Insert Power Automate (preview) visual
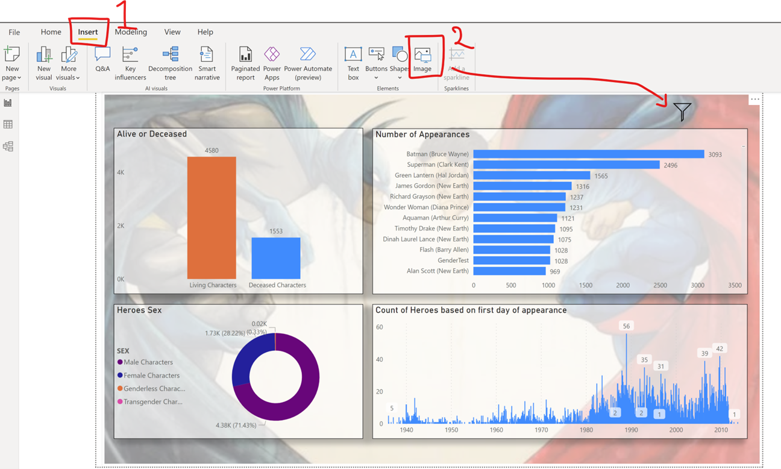781x469 pixels. tap(308, 63)
